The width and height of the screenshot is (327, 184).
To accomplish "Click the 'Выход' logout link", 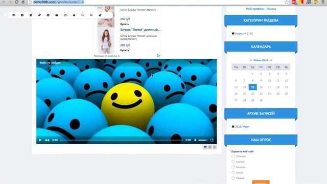I will click(271, 9).
